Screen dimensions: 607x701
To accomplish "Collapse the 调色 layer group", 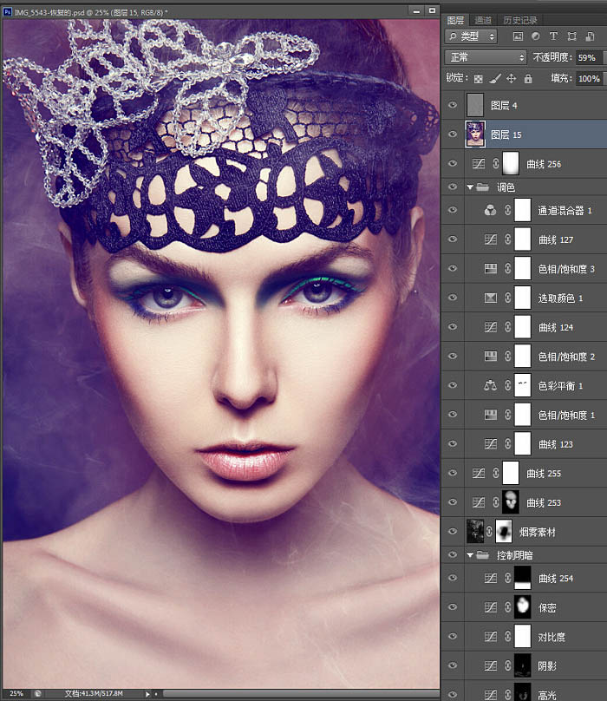I will point(470,187).
